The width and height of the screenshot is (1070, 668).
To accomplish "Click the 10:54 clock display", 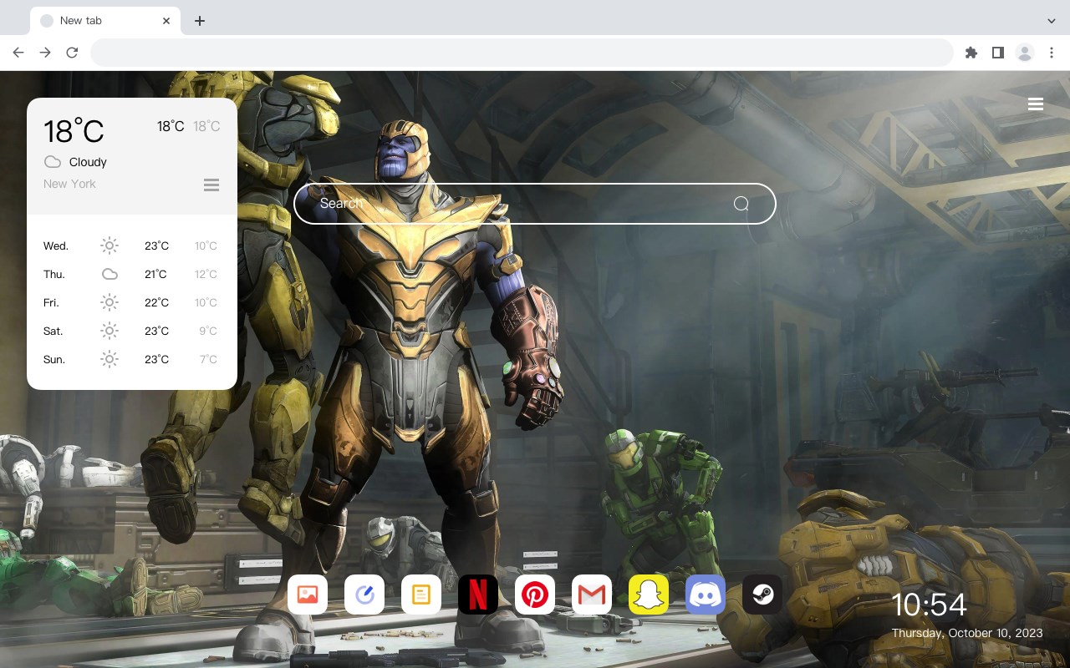I will (929, 605).
